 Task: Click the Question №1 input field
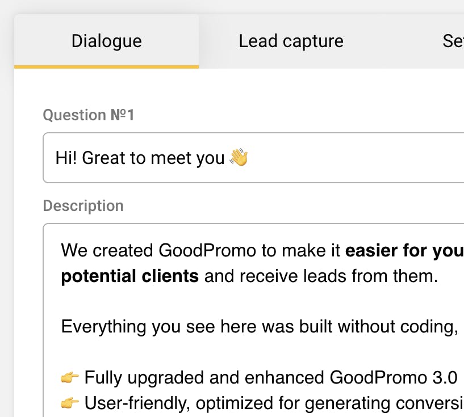(x=341, y=158)
